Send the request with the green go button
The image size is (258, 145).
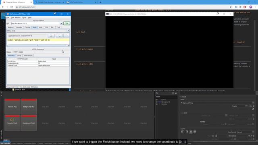point(67,23)
